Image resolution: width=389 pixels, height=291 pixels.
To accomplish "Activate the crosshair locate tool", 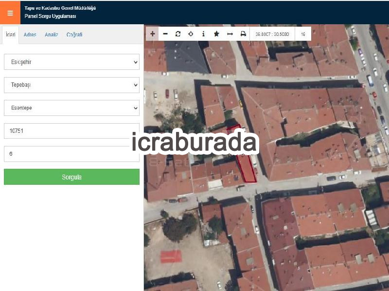I will 191,34.
